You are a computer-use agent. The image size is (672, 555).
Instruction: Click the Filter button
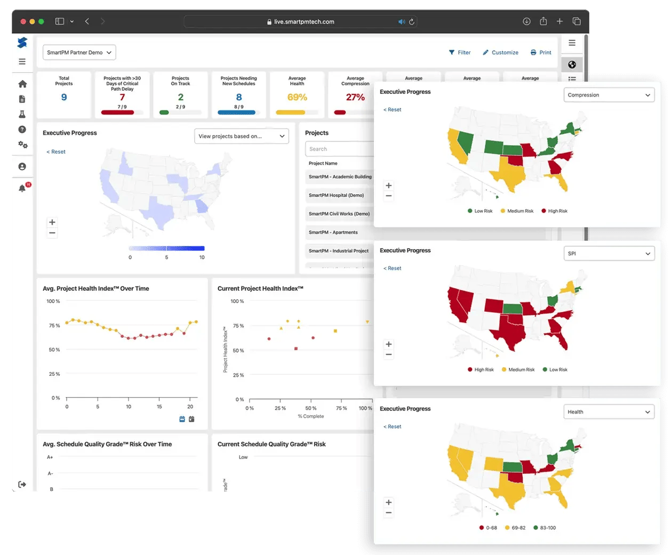pyautogui.click(x=460, y=52)
